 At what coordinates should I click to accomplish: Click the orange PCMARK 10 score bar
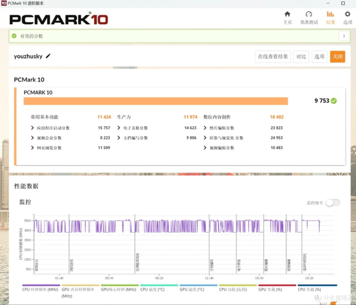coord(156,101)
